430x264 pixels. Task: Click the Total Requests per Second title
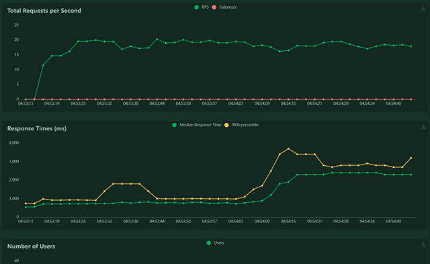click(44, 11)
